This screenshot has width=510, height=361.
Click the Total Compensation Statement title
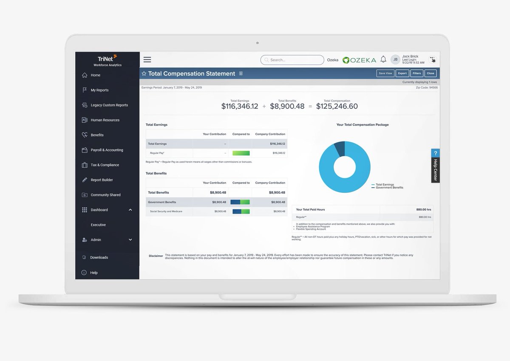[x=192, y=73]
